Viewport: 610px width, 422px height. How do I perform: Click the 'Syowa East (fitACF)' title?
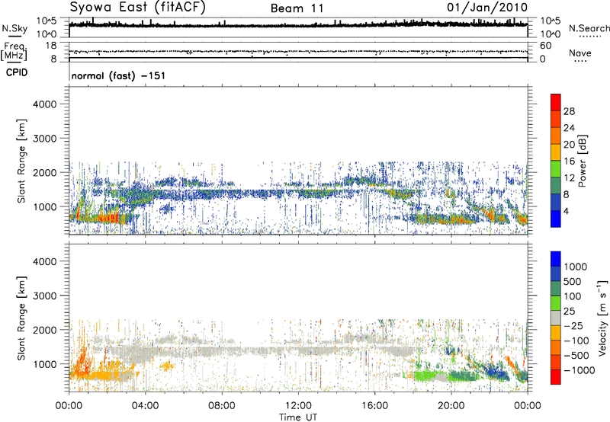(x=138, y=7)
